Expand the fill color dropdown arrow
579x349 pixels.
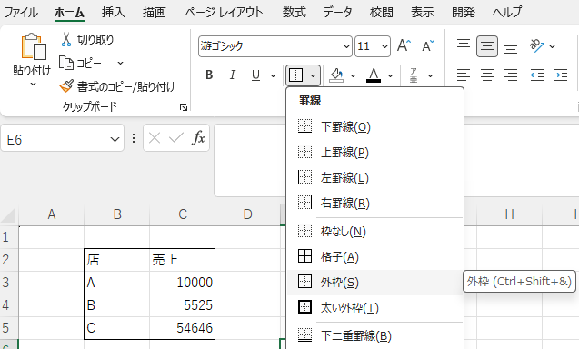(353, 75)
